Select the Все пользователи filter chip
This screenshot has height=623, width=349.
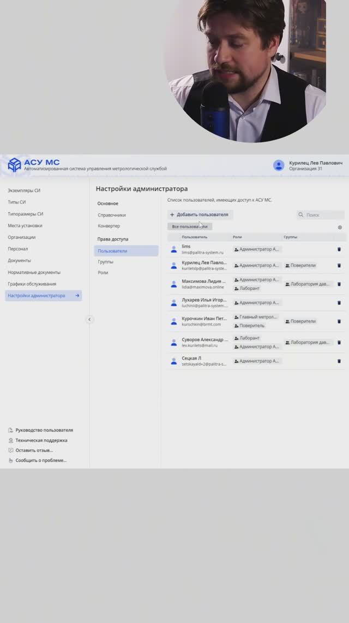coord(190,226)
